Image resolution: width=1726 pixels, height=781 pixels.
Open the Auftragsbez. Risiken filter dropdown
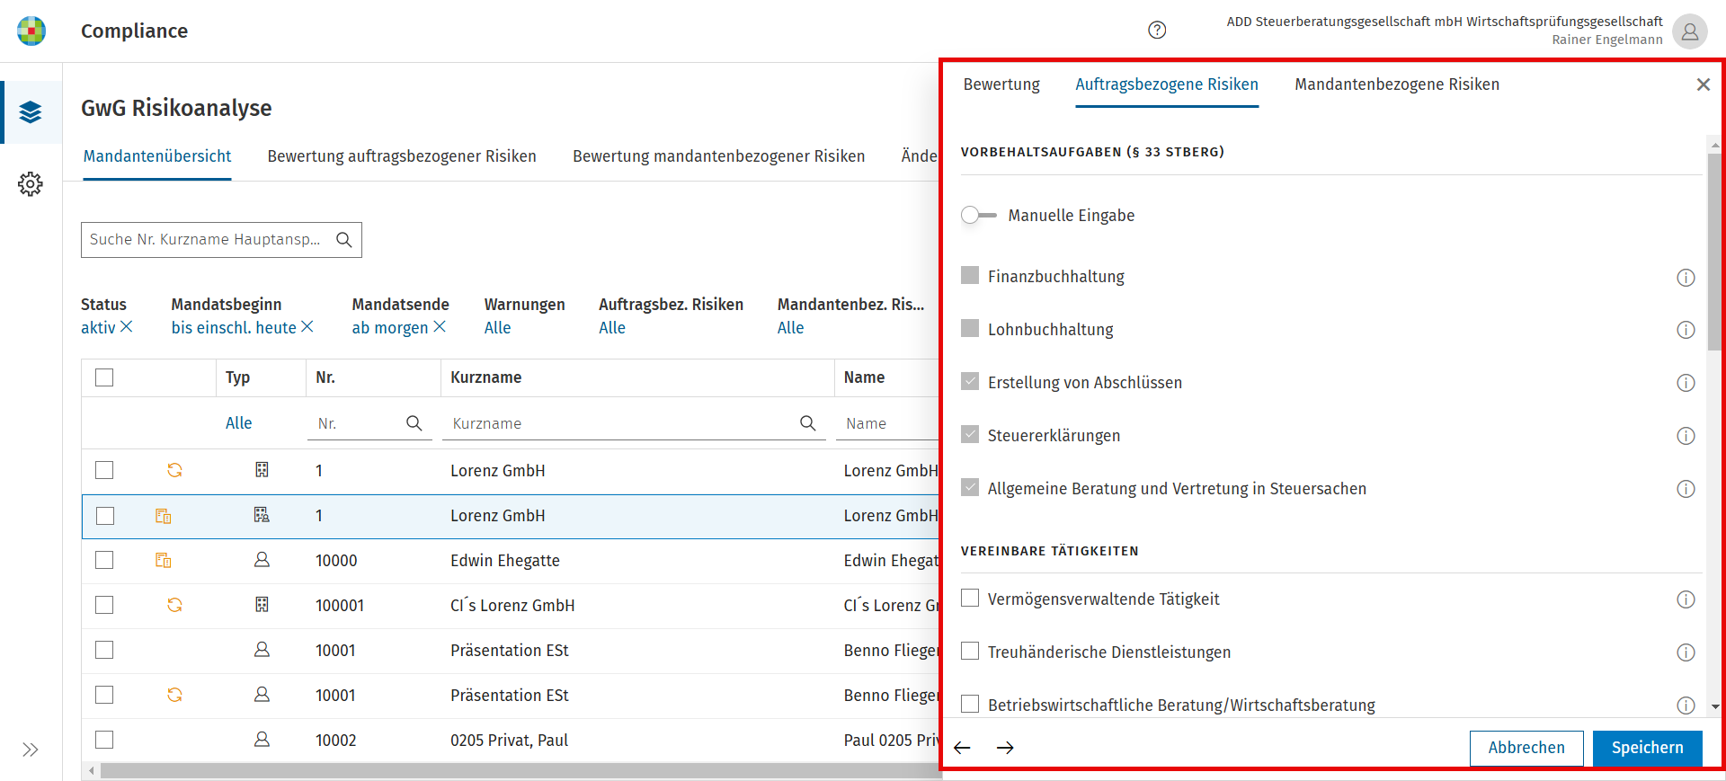click(612, 328)
